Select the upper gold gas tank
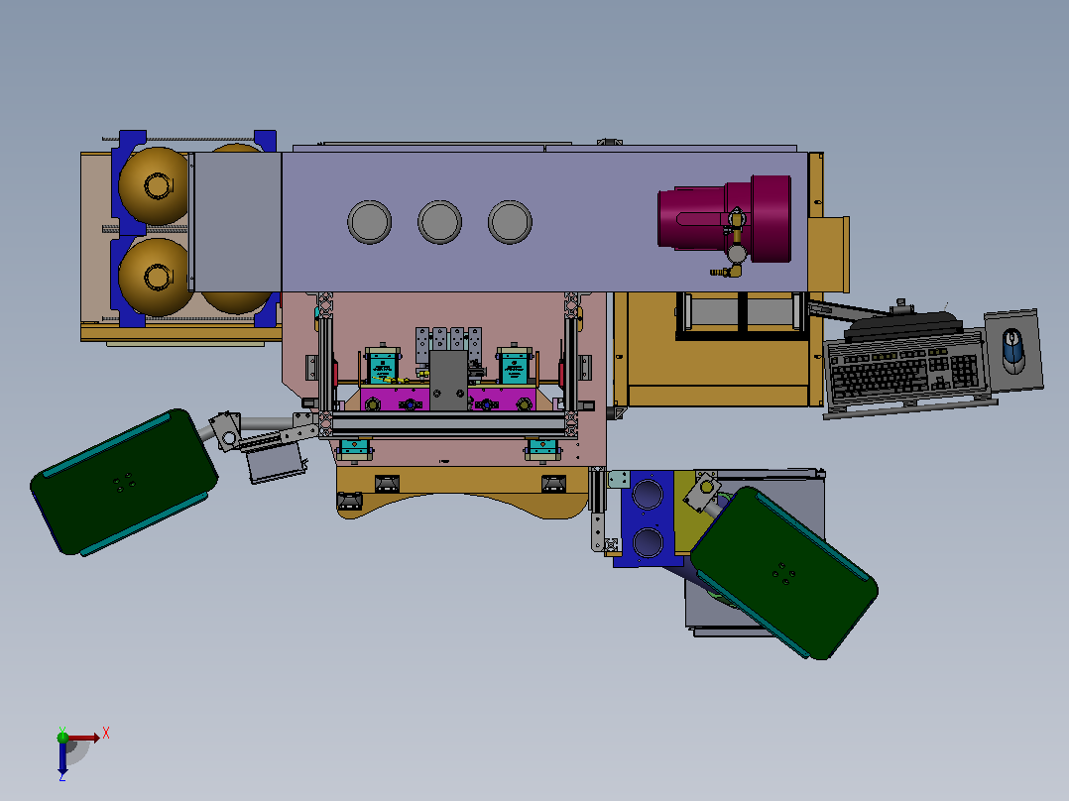The image size is (1069, 801). [x=154, y=185]
